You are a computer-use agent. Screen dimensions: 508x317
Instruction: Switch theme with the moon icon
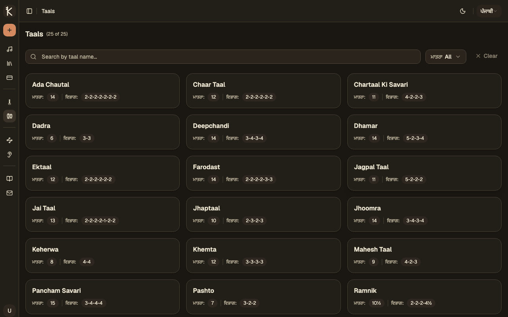[463, 11]
